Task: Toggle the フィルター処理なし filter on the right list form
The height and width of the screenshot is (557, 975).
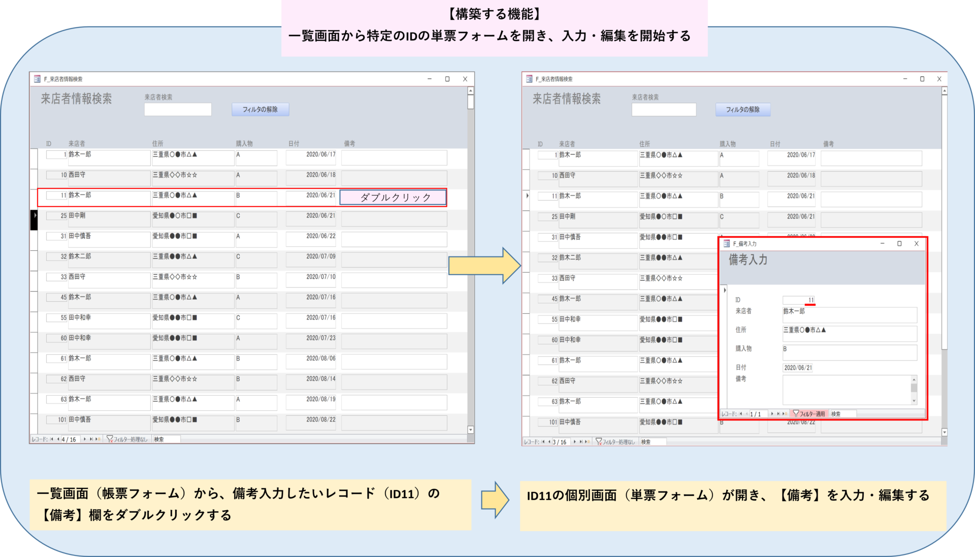Action: pyautogui.click(x=615, y=442)
